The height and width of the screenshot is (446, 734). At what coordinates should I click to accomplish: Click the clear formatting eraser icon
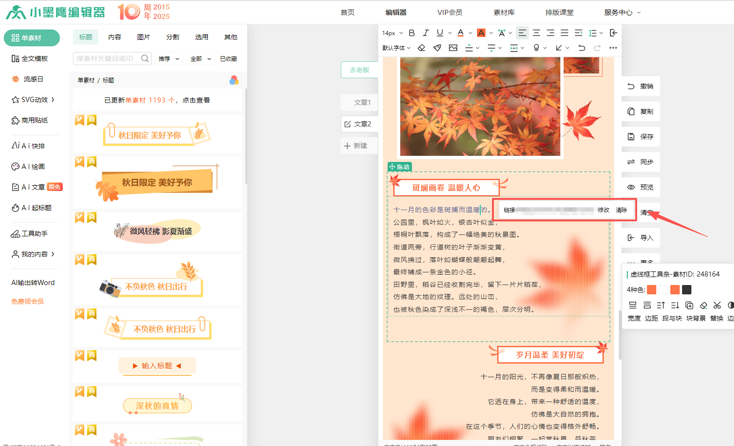421,48
